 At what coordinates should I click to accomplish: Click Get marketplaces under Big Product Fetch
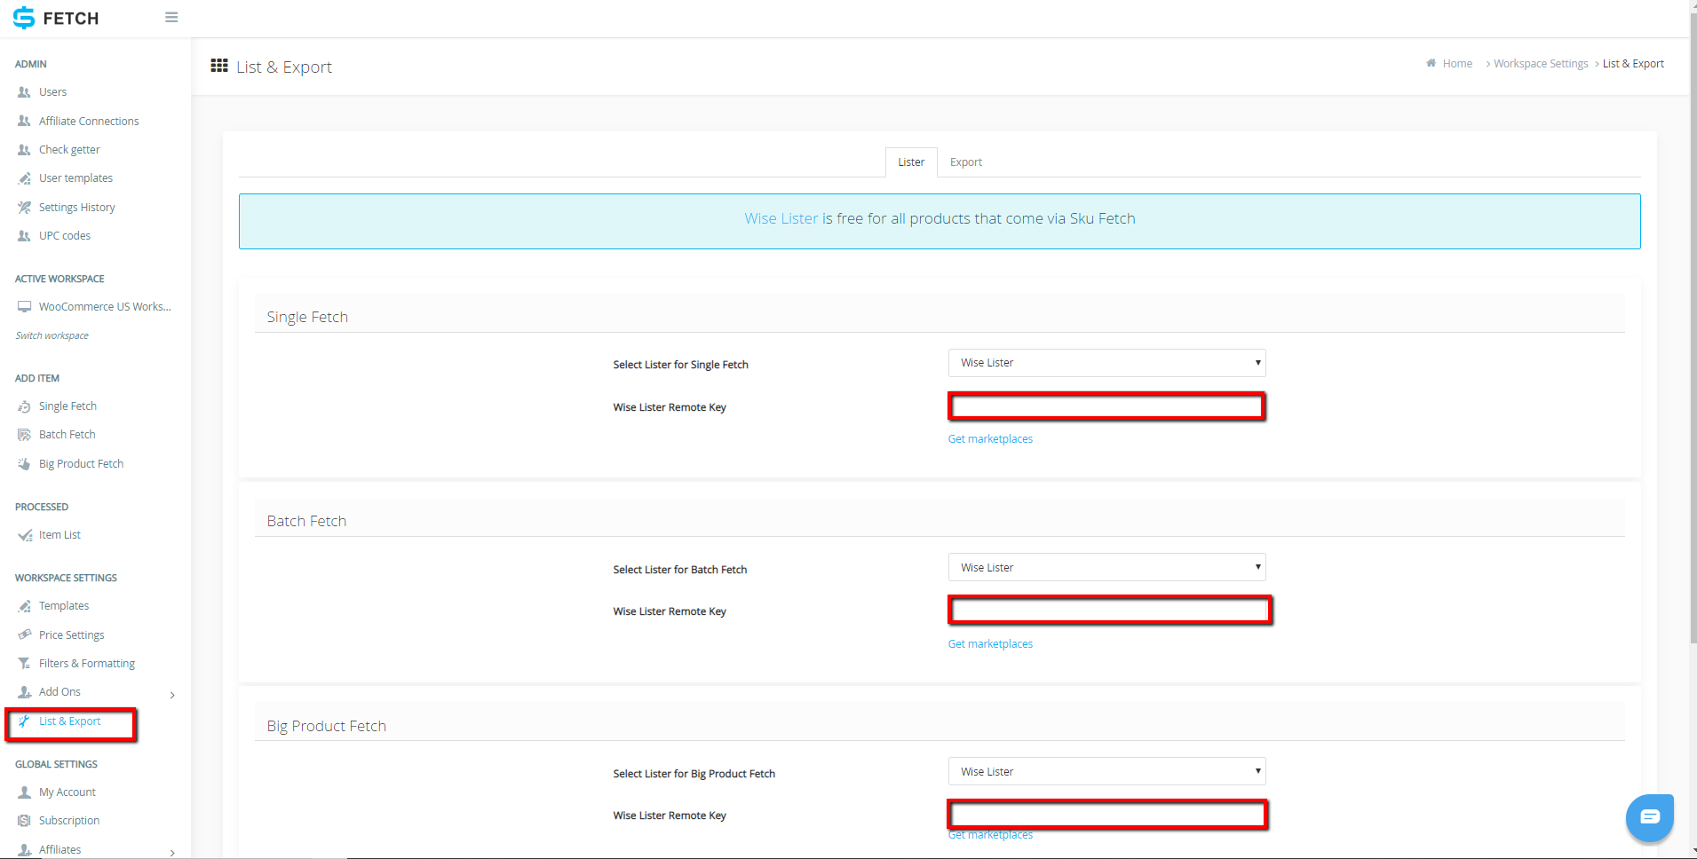[990, 835]
